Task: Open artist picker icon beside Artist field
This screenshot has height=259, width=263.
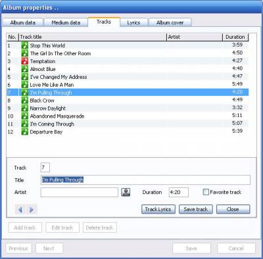Action: [x=126, y=192]
